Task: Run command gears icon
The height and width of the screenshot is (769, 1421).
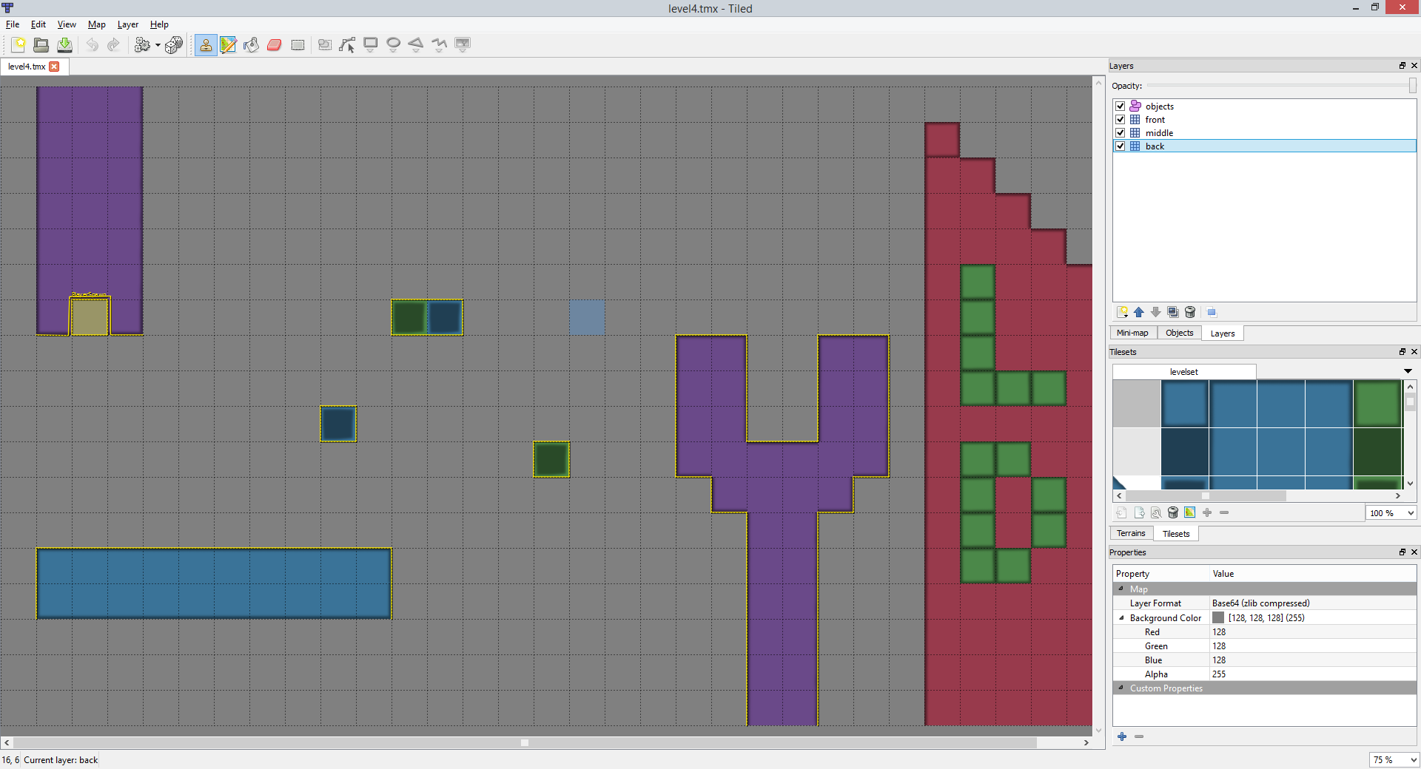Action: [142, 45]
